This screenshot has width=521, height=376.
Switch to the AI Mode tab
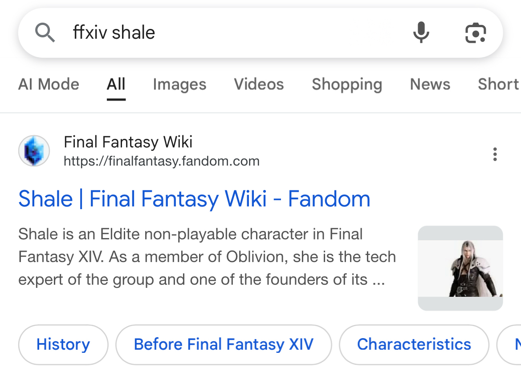49,84
